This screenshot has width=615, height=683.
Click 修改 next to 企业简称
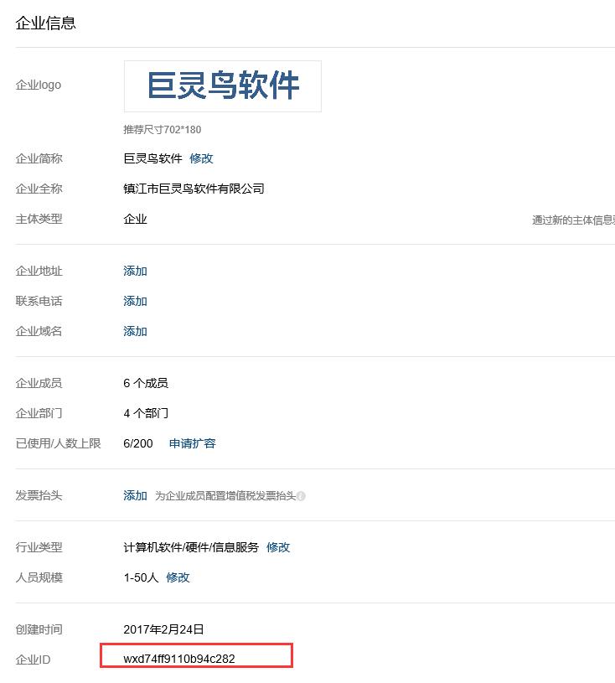(201, 158)
